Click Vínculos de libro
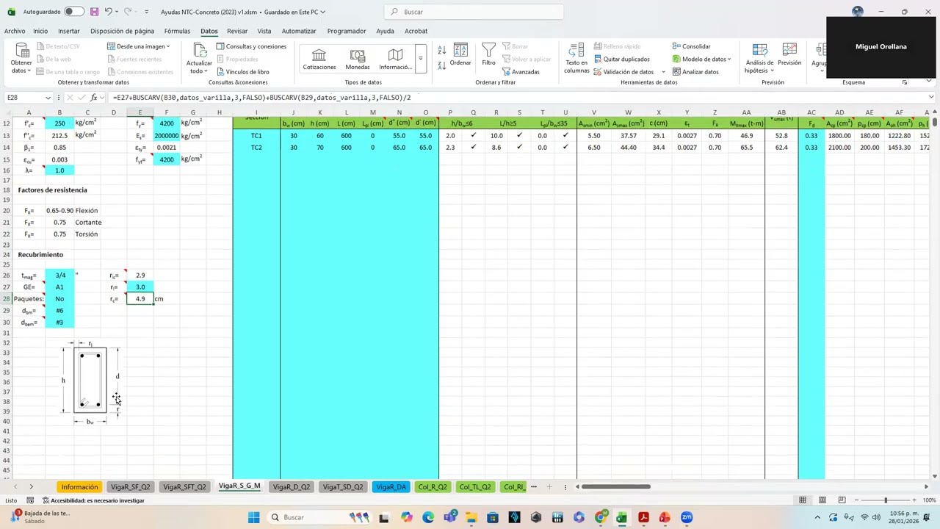 point(242,72)
